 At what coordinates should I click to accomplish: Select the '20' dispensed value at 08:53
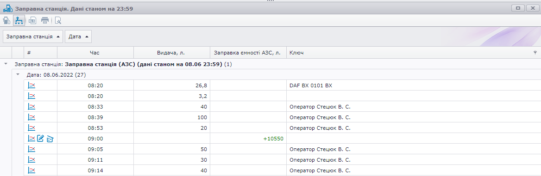204,128
